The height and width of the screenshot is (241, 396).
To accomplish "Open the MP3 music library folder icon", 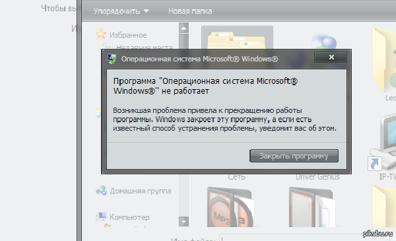I will [x=230, y=207].
